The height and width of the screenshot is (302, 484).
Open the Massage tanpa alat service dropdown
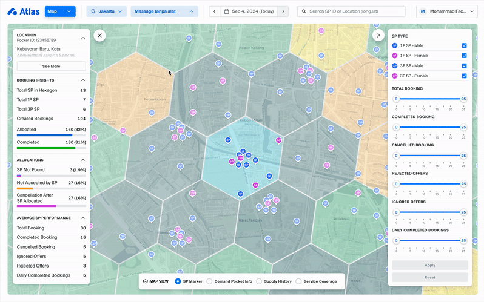164,11
